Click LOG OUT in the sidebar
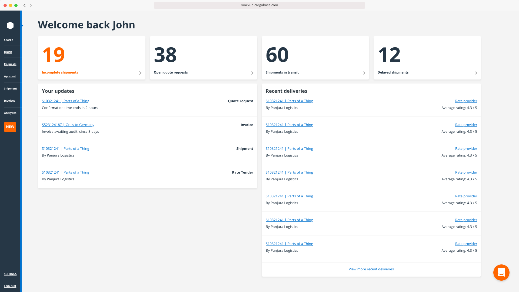Viewport: 519px width, 292px height. tap(10, 286)
